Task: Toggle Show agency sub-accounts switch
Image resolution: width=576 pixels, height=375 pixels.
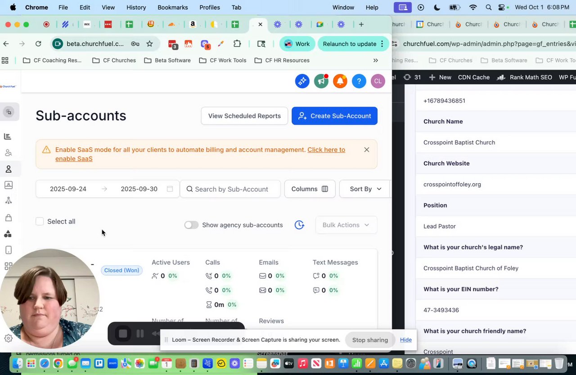Action: 191,225
